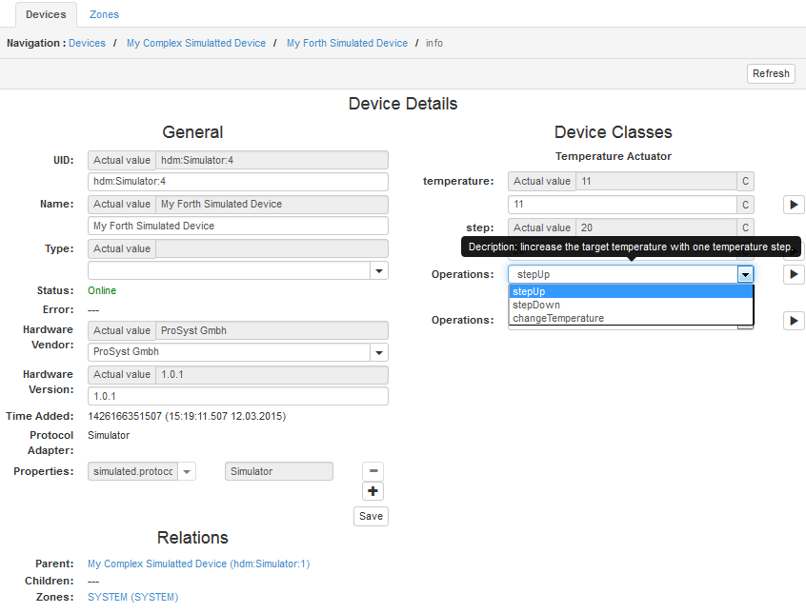806x613 pixels.
Task: Switch to the Zones tab
Action: [x=104, y=14]
